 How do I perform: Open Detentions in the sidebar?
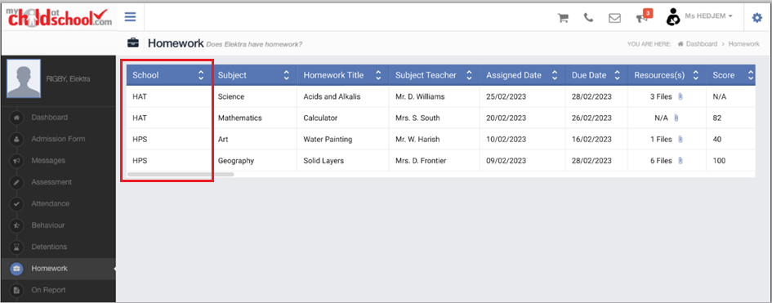pyautogui.click(x=49, y=247)
